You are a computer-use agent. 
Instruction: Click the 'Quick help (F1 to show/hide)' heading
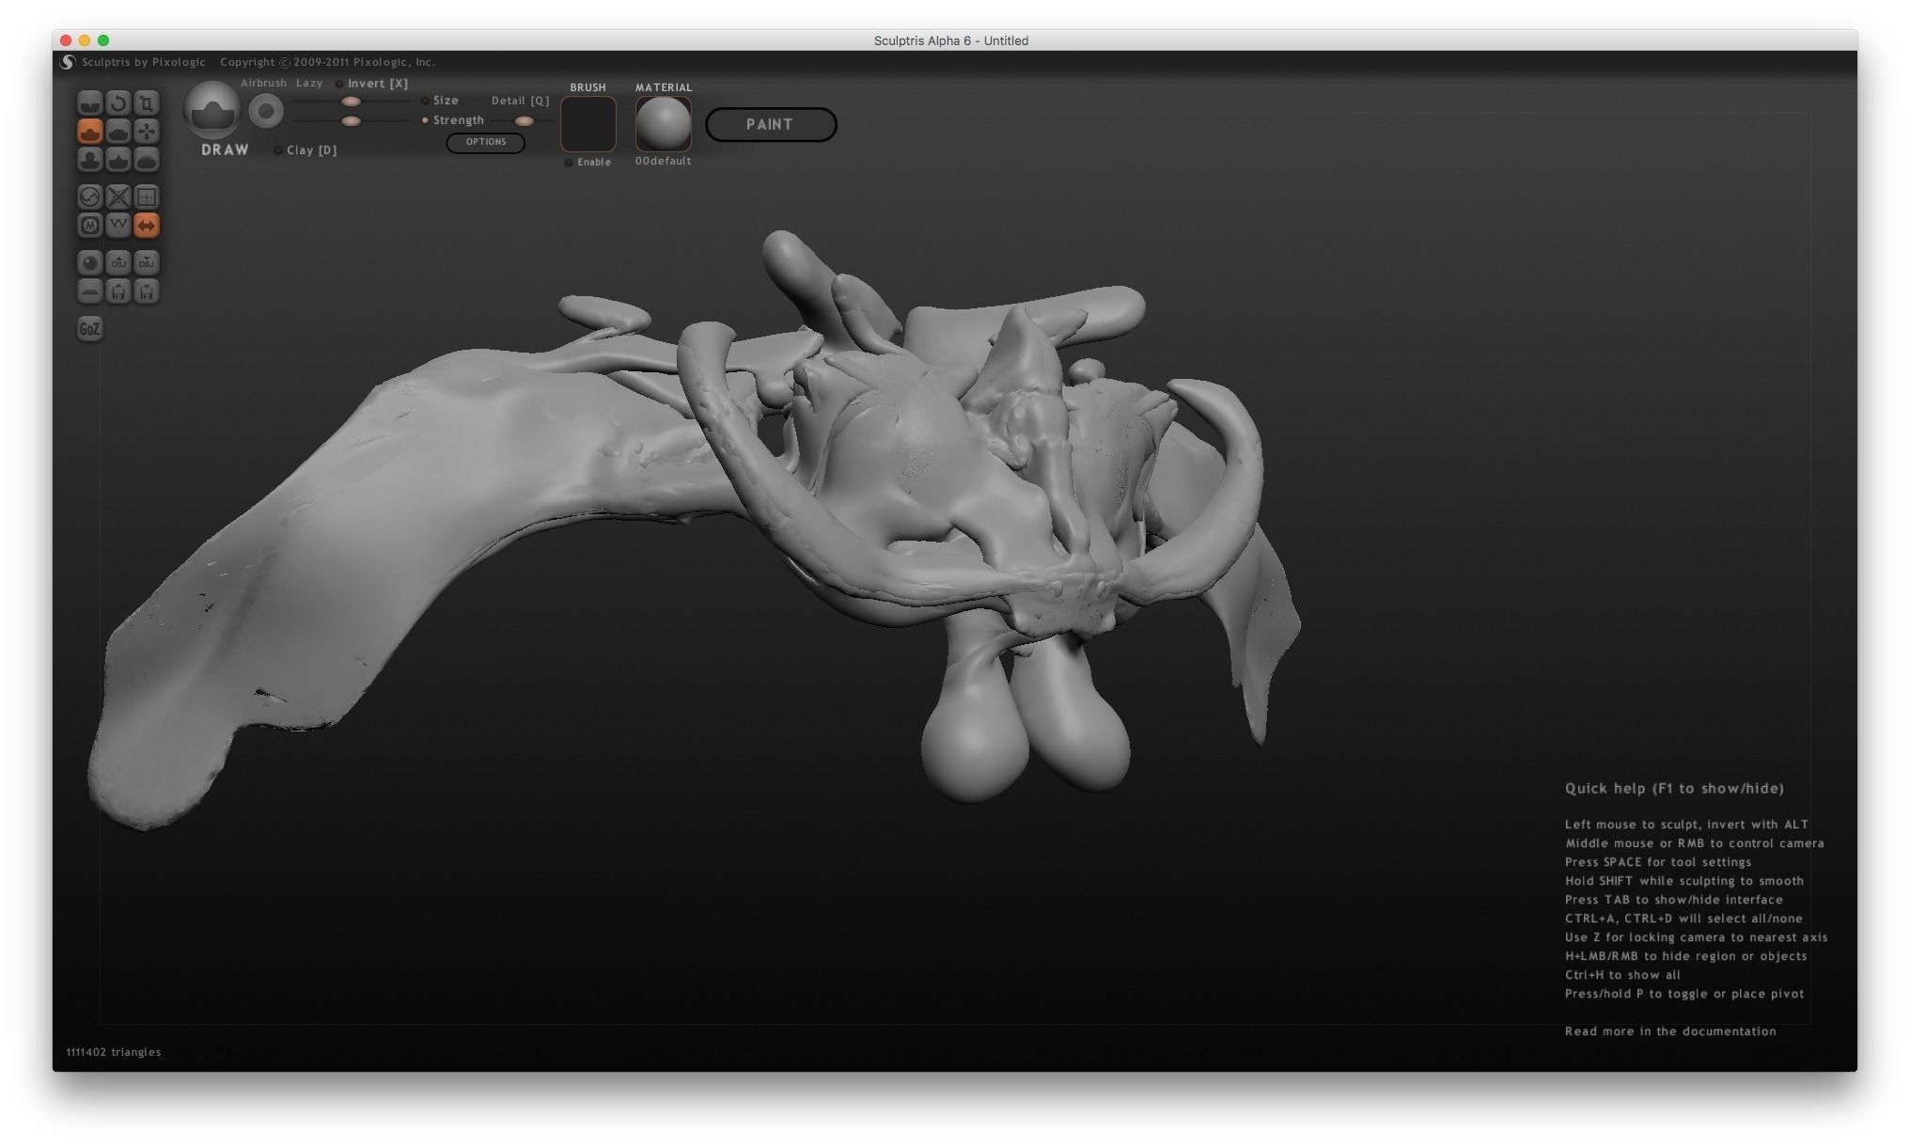(x=1674, y=788)
